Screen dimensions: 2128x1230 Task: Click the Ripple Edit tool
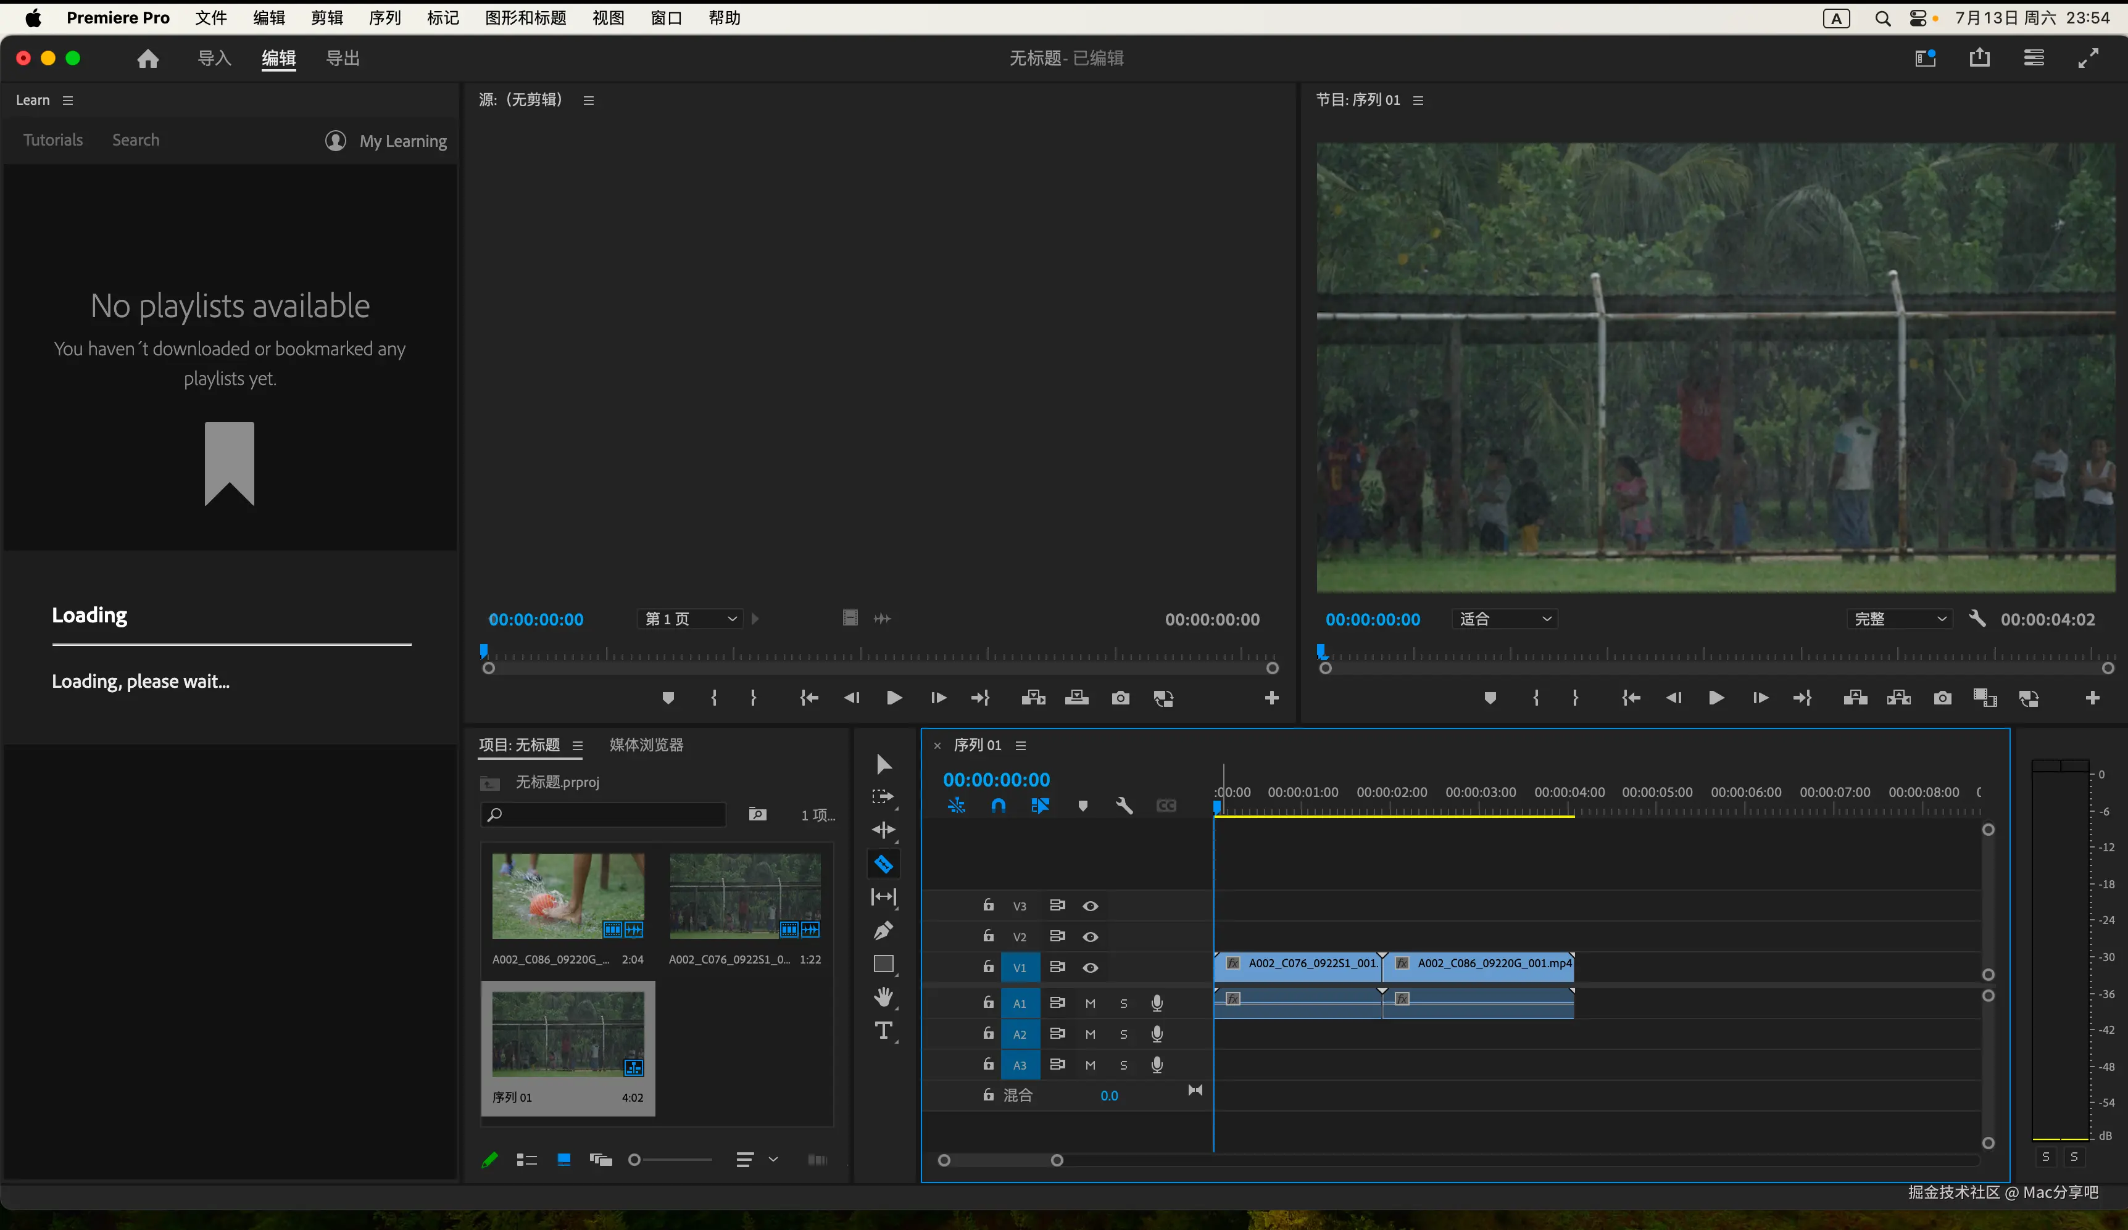pos(883,830)
